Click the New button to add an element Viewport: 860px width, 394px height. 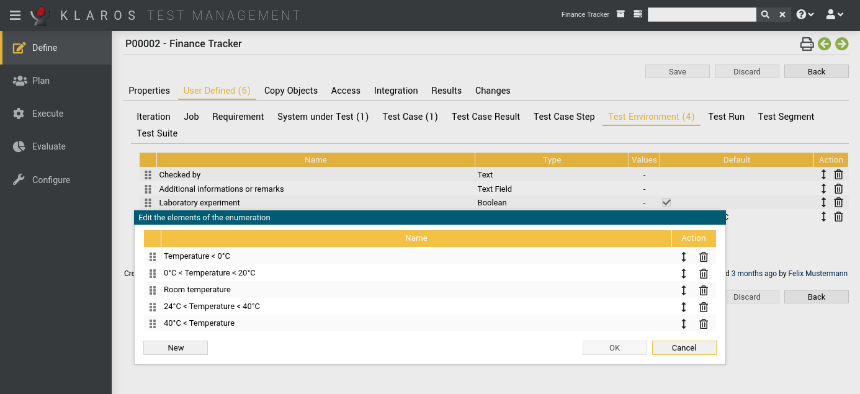(x=176, y=347)
